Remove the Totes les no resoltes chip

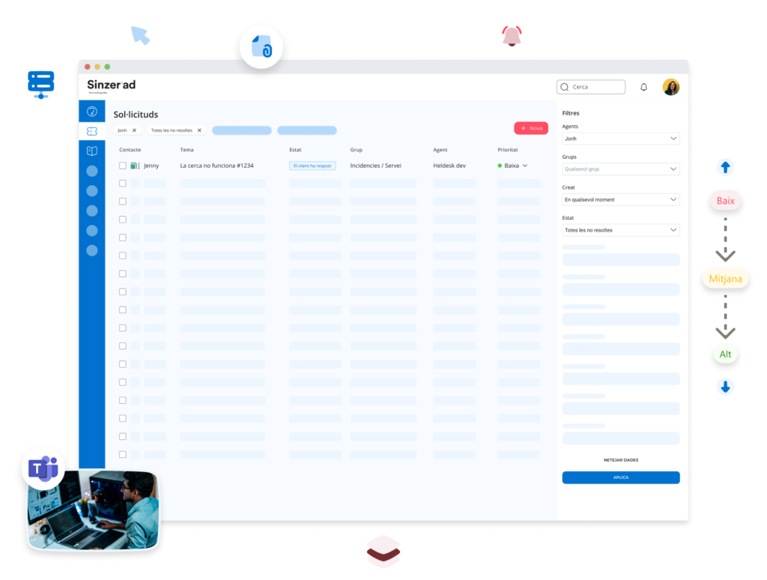pos(199,130)
